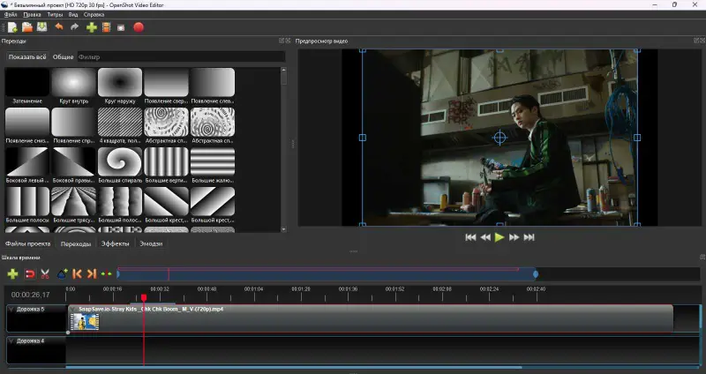Click the SnapSave clip thumbnail on Дорожка 5
This screenshot has height=374, width=706.
pyautogui.click(x=85, y=322)
